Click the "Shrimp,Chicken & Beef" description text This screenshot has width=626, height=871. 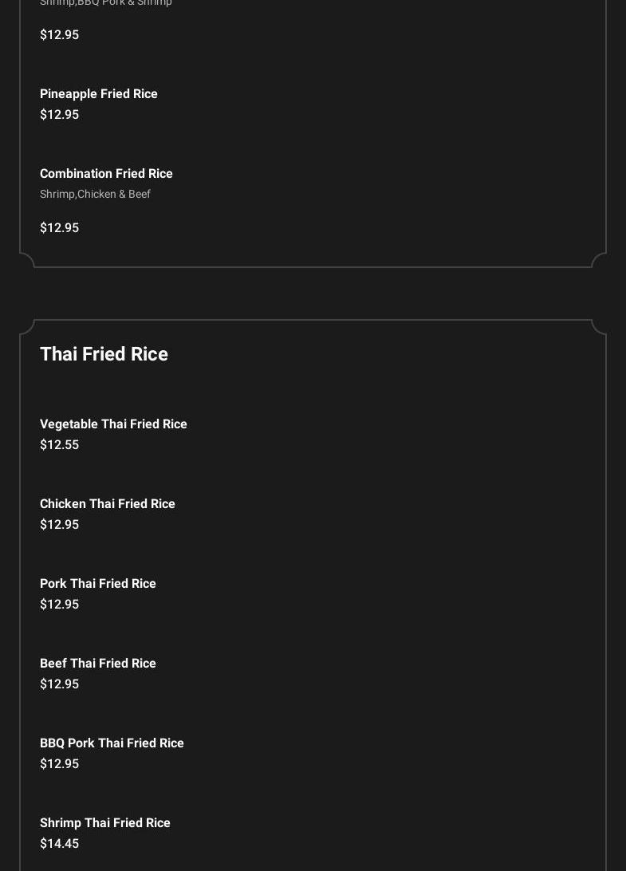pyautogui.click(x=95, y=194)
